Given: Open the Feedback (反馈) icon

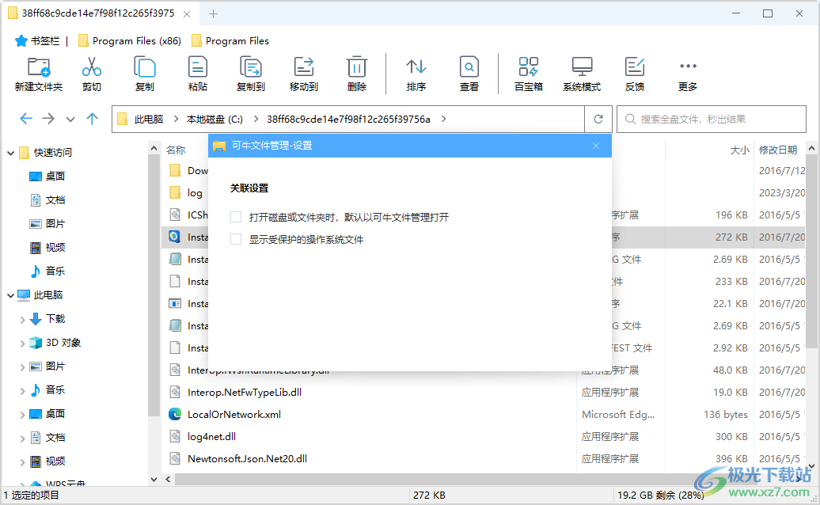Looking at the screenshot, I should tap(635, 67).
